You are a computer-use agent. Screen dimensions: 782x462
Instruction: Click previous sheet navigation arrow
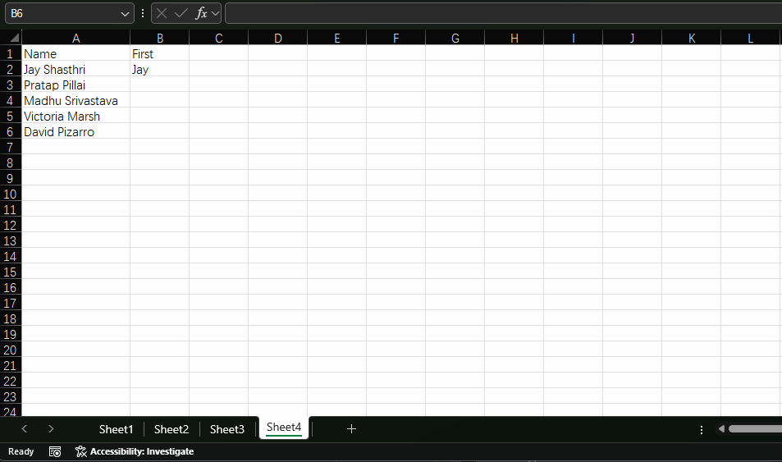[25, 428]
